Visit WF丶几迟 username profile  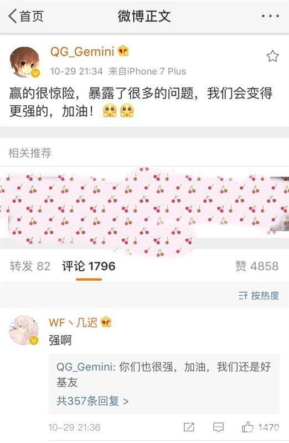click(x=73, y=322)
